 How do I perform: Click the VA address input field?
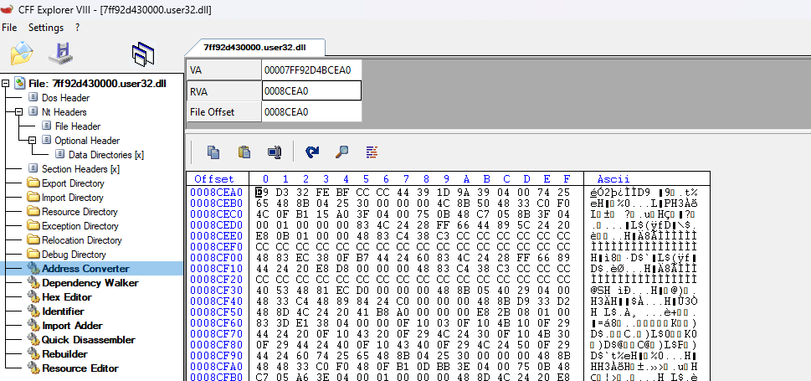[311, 70]
